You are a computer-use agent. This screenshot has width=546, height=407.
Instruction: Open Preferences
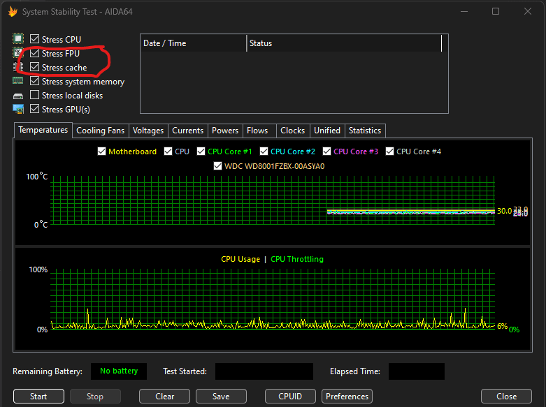coord(347,397)
